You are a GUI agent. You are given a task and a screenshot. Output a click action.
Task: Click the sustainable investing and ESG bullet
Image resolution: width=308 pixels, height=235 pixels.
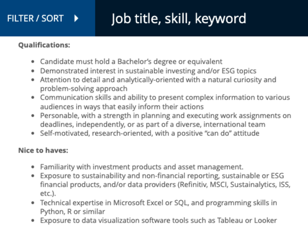(x=148, y=70)
